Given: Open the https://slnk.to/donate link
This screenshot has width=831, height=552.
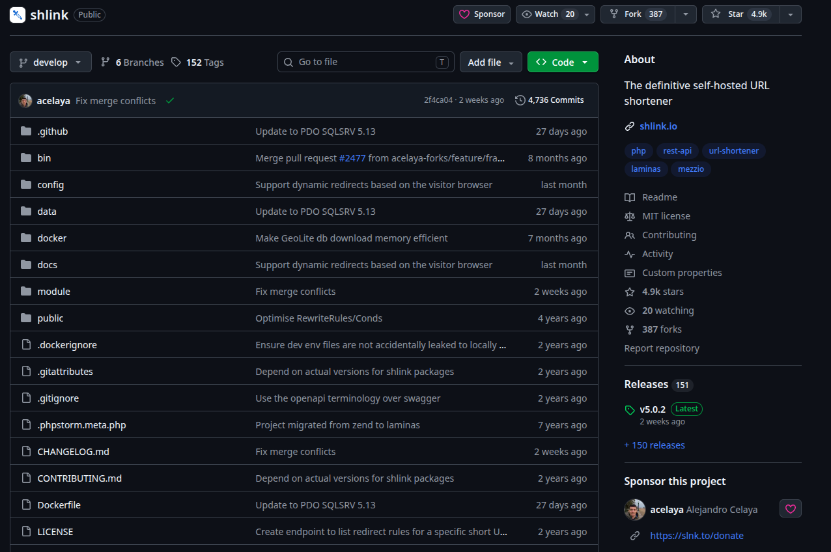Looking at the screenshot, I should (x=697, y=536).
